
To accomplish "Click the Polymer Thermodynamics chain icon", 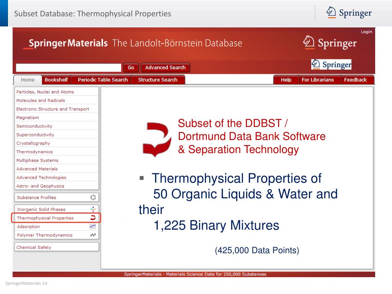I will click(93, 235).
